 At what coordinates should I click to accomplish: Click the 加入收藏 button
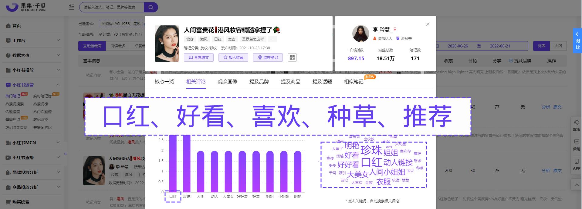(233, 57)
